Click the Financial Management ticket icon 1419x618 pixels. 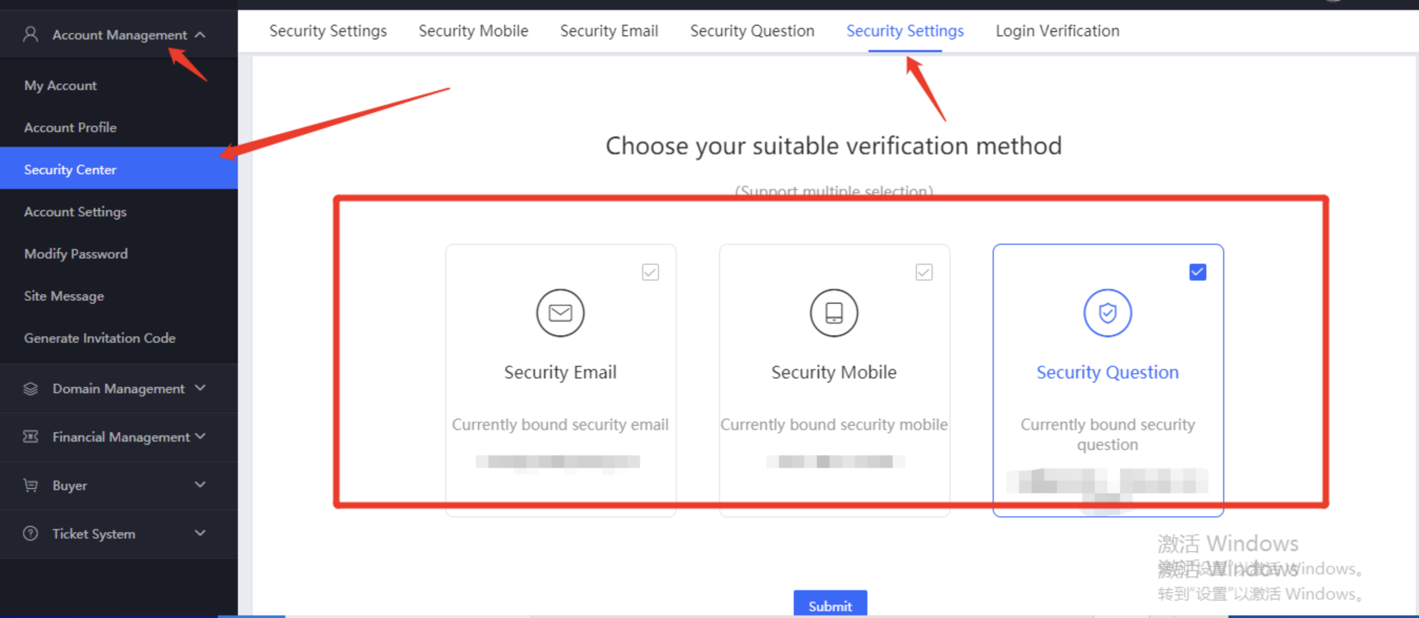[31, 437]
